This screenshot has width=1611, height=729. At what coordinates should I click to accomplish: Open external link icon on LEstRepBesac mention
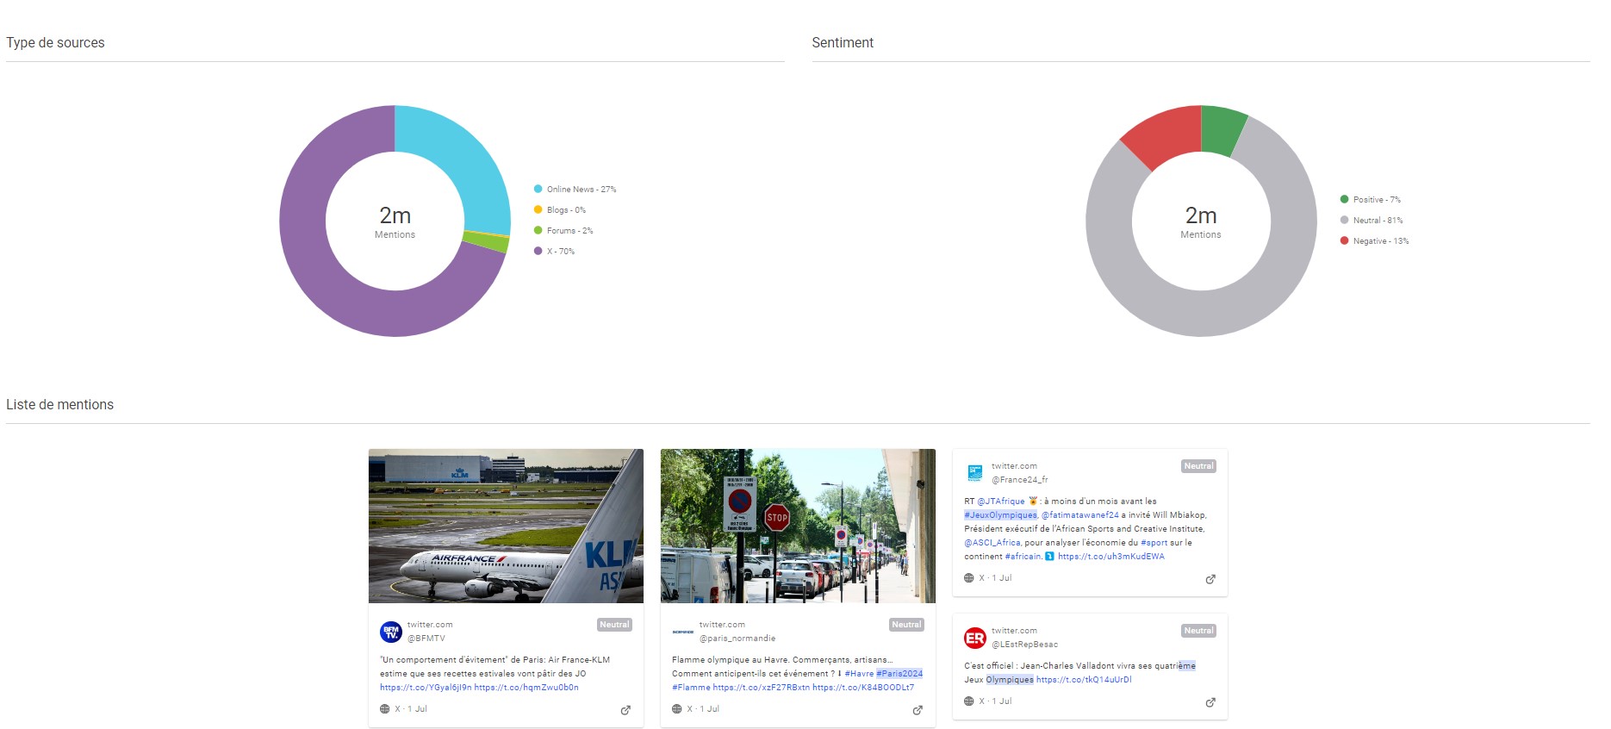pyautogui.click(x=1210, y=702)
